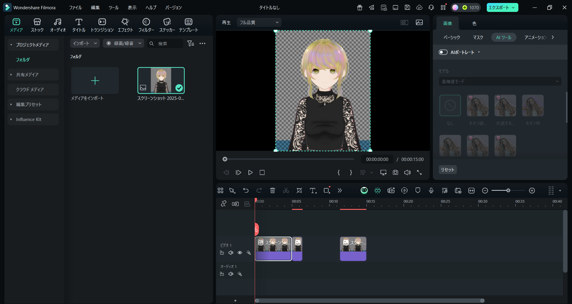The image size is (572, 304).
Task: Click the redo arrow in timeline toolbar
Action: (x=259, y=190)
